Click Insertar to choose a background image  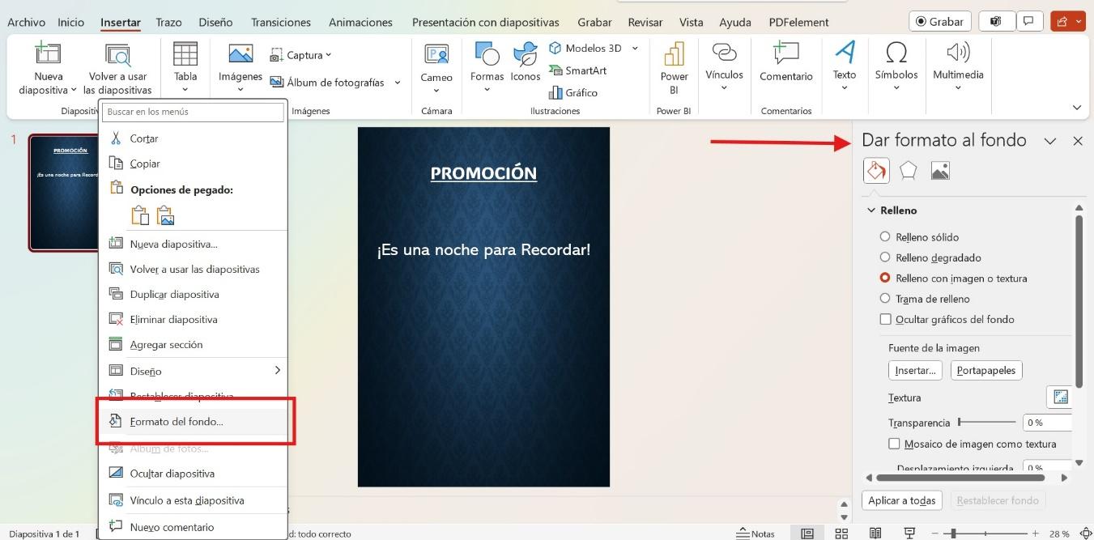[915, 370]
